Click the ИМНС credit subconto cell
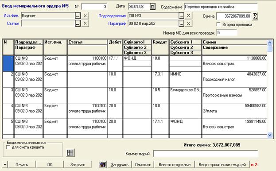The width and height of the screenshot is (276, 171). coord(185,74)
